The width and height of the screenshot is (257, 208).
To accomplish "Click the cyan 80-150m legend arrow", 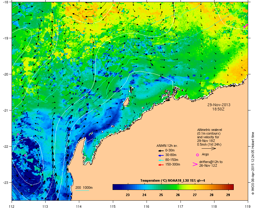I will pyautogui.click(x=161, y=160).
